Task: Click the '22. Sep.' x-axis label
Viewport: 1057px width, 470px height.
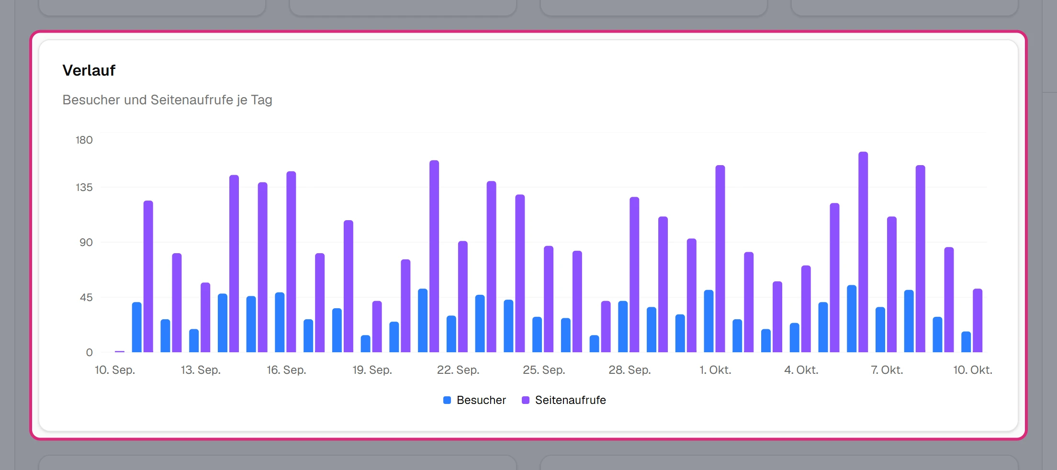Action: coord(458,370)
